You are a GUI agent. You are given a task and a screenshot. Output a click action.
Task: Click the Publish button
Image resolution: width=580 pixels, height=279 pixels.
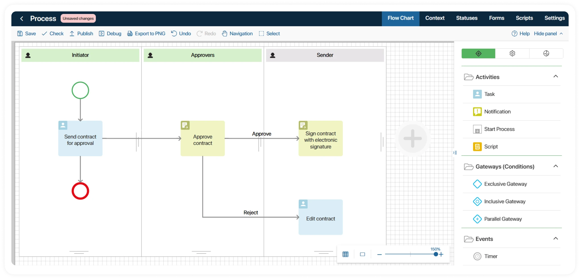click(x=81, y=34)
